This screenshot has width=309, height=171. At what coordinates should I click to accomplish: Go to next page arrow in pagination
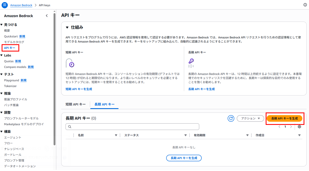click(x=291, y=126)
